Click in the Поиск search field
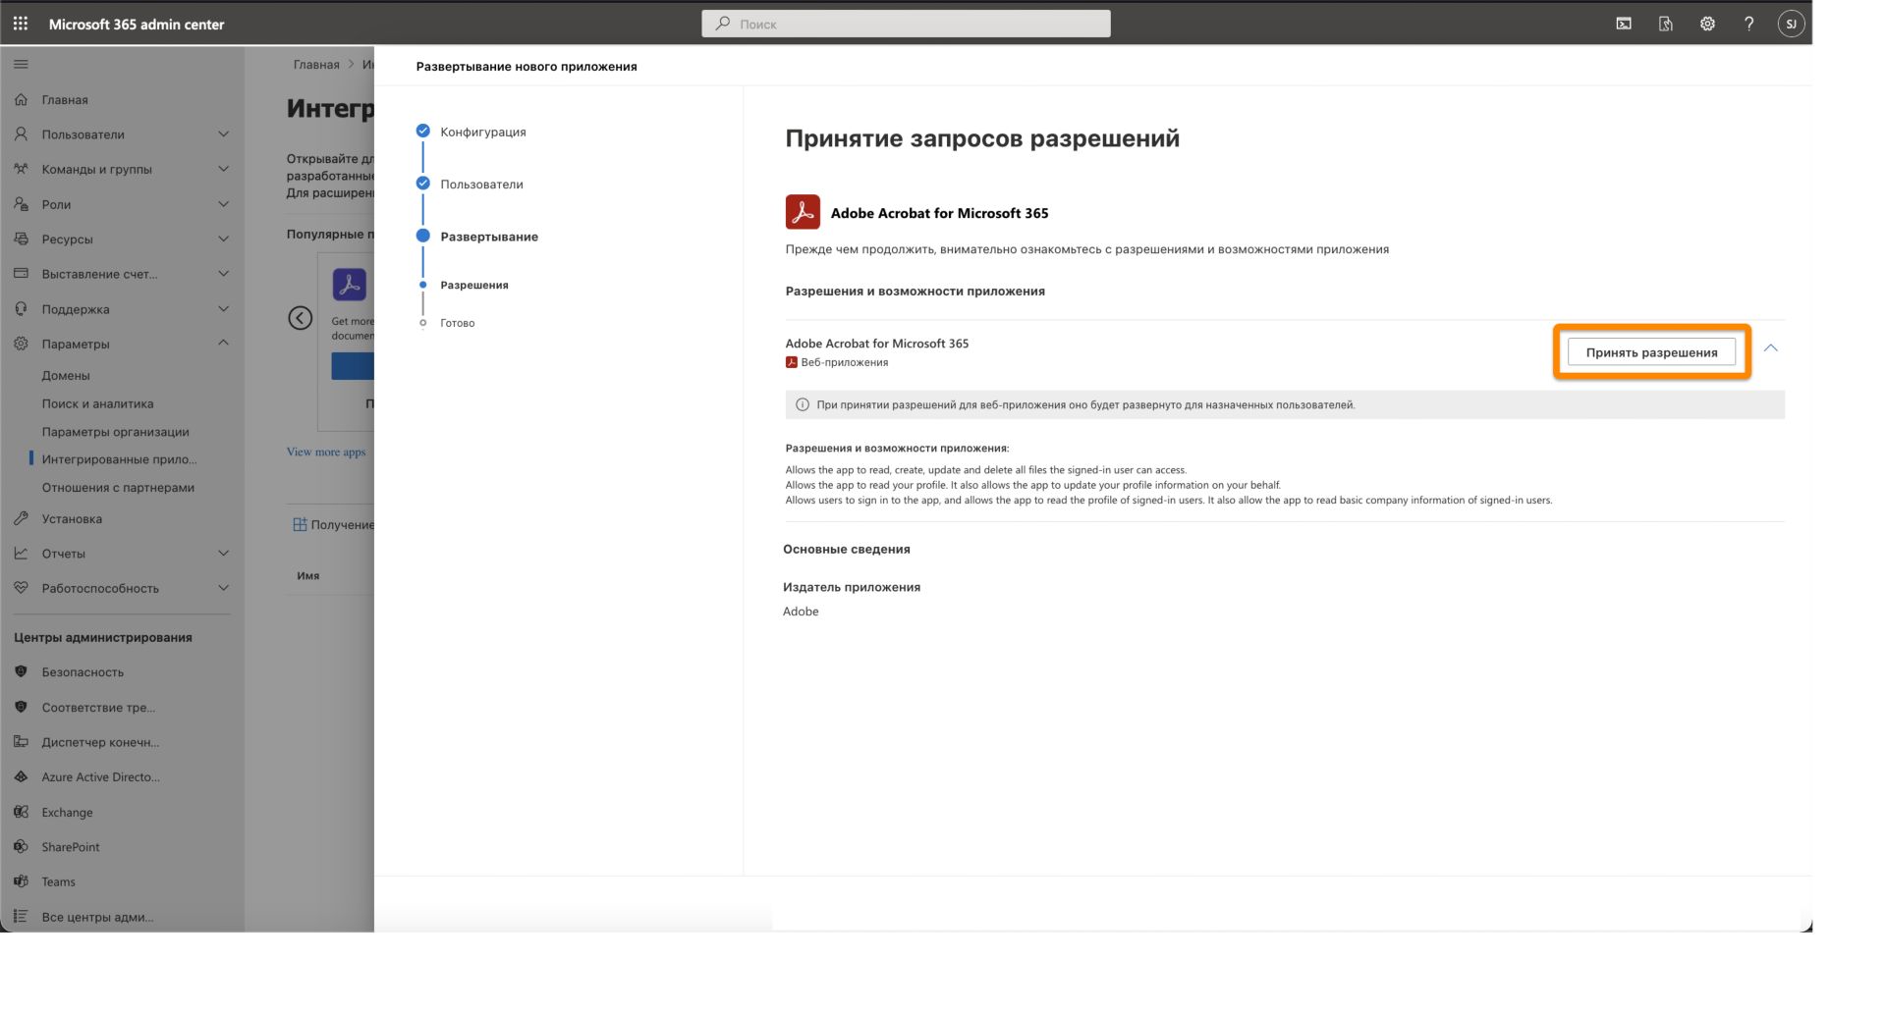This screenshot has width=1886, height=1012. [x=906, y=24]
